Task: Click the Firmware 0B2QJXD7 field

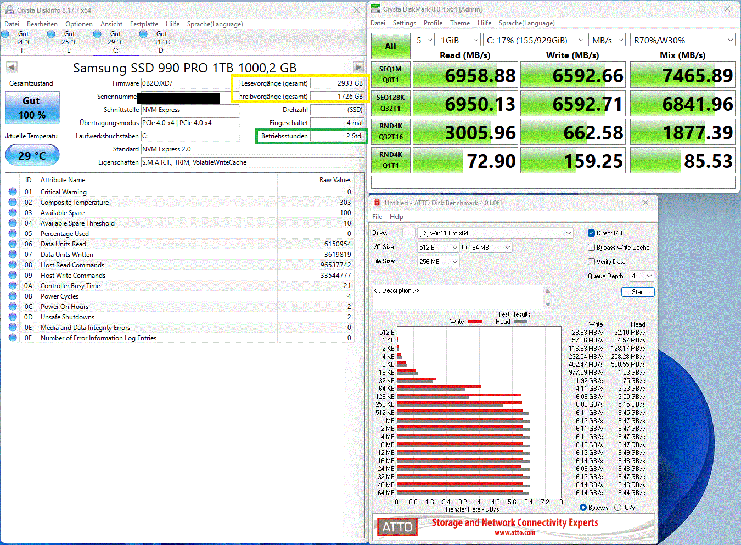Action: coord(190,83)
